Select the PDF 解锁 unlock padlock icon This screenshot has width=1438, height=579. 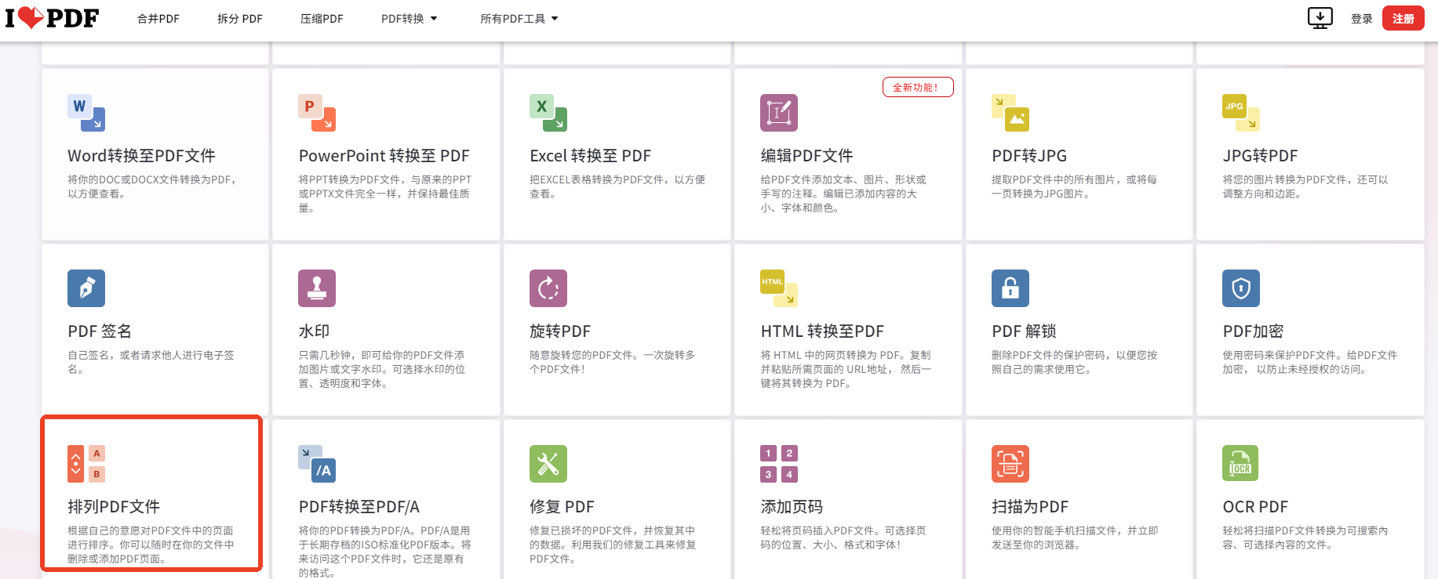(x=1010, y=288)
